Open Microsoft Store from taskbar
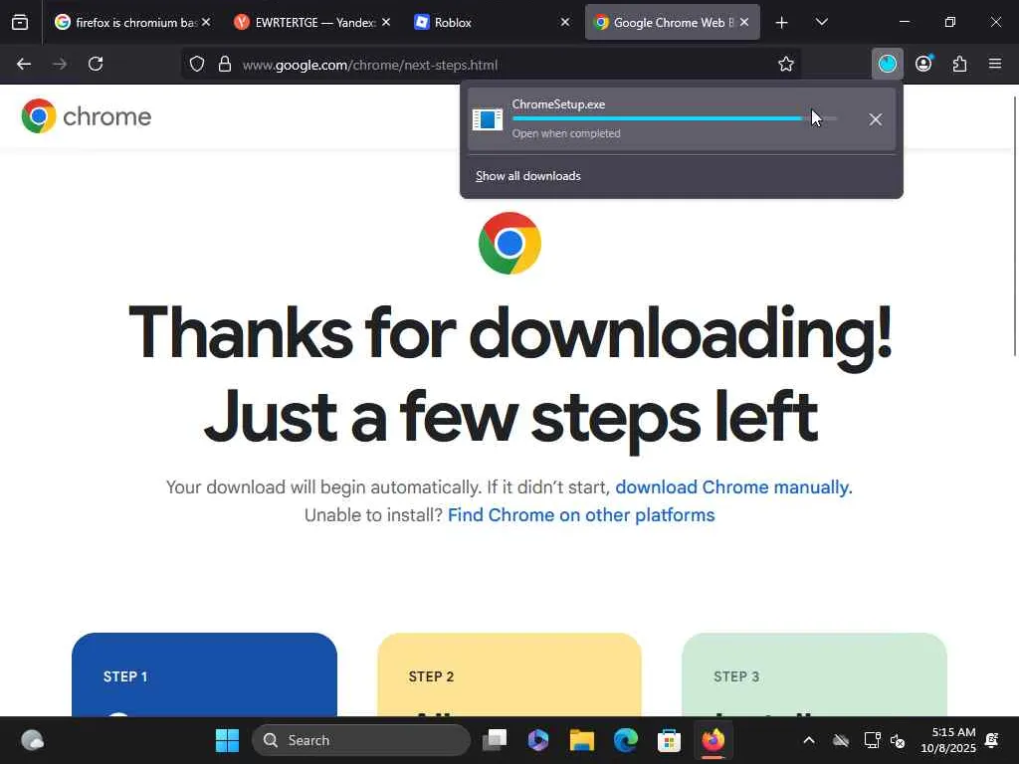Image resolution: width=1019 pixels, height=764 pixels. point(669,740)
